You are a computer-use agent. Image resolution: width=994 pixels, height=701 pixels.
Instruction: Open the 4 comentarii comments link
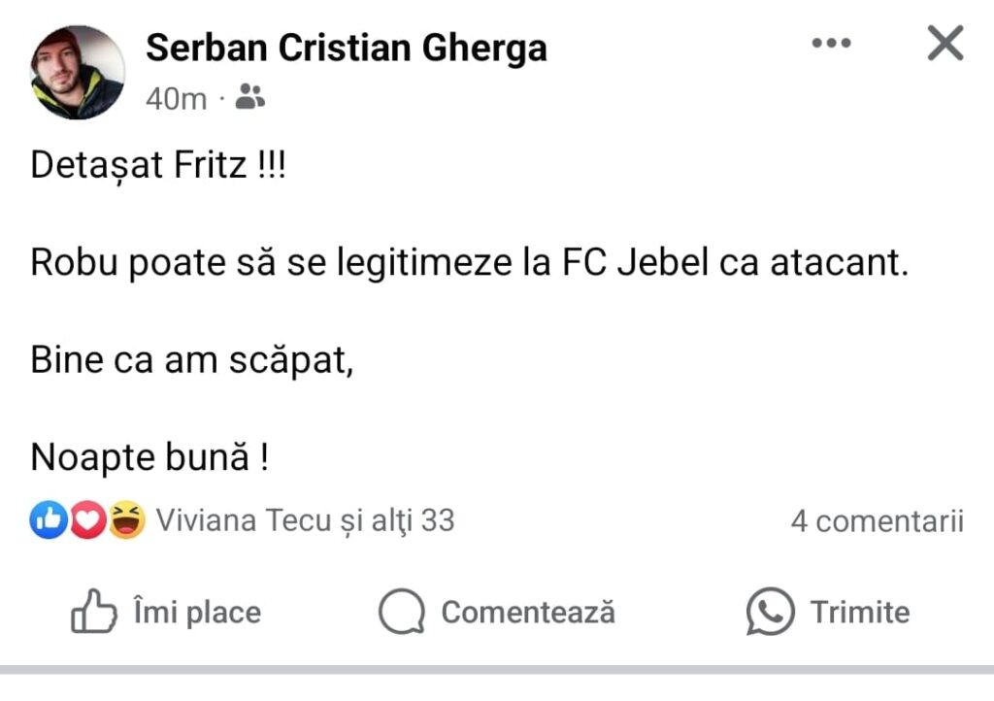[x=877, y=522]
